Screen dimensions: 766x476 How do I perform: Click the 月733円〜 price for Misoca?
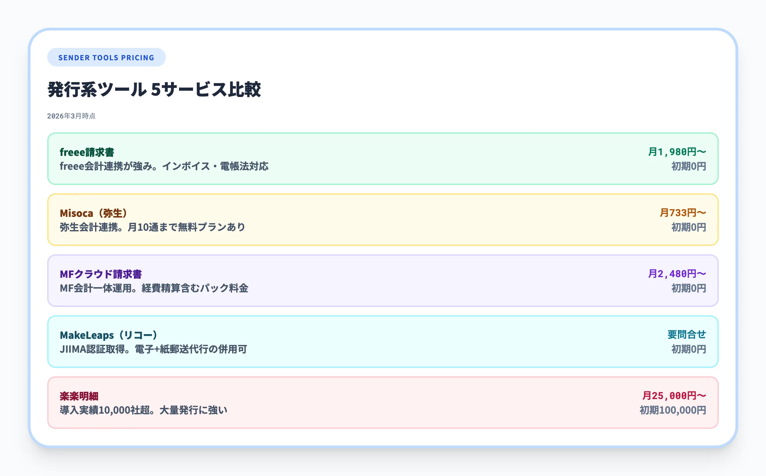[x=683, y=213]
